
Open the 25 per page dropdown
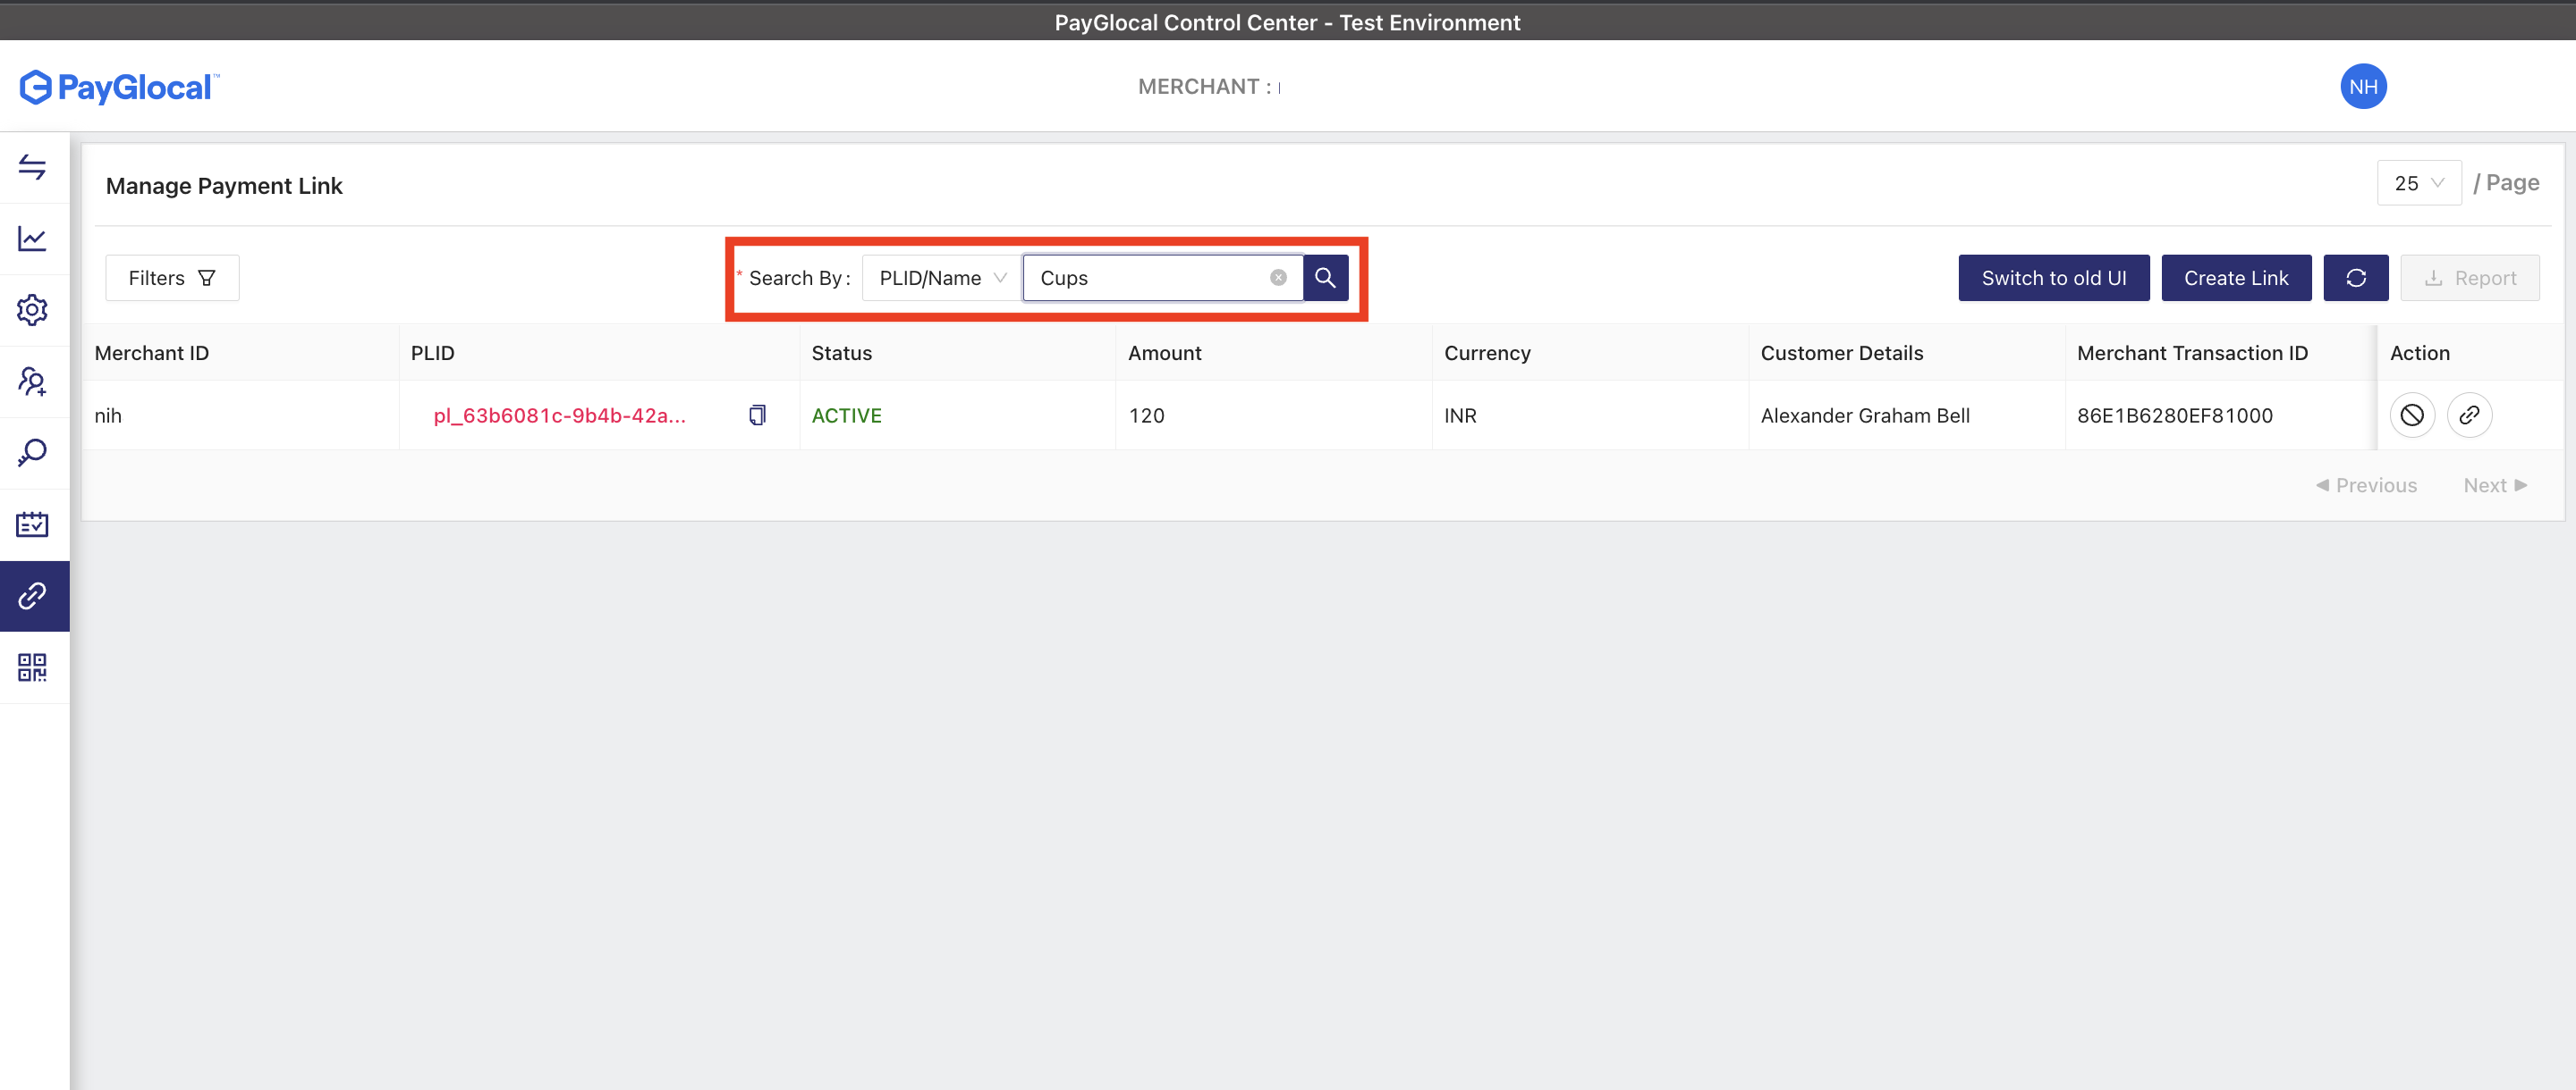point(2418,183)
